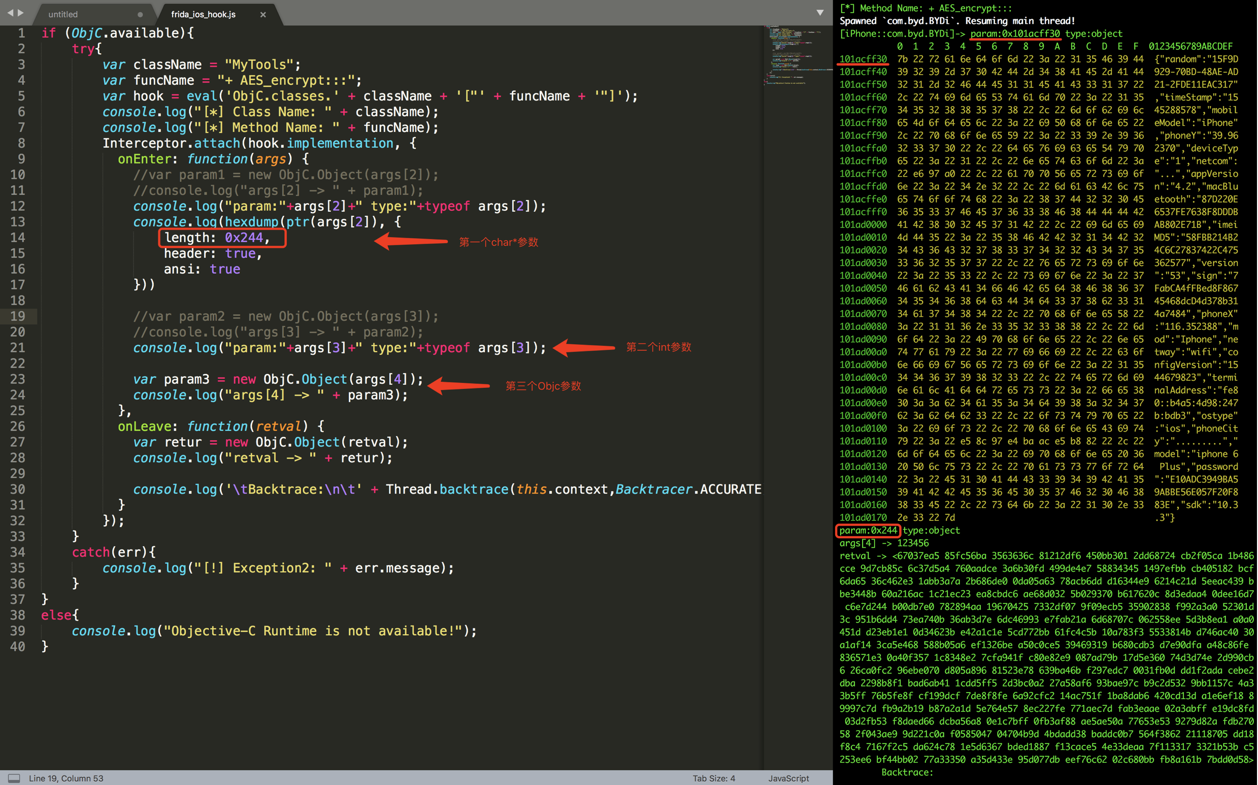Click the Line 19, Column 53 indicator
The image size is (1258, 785).
[66, 778]
